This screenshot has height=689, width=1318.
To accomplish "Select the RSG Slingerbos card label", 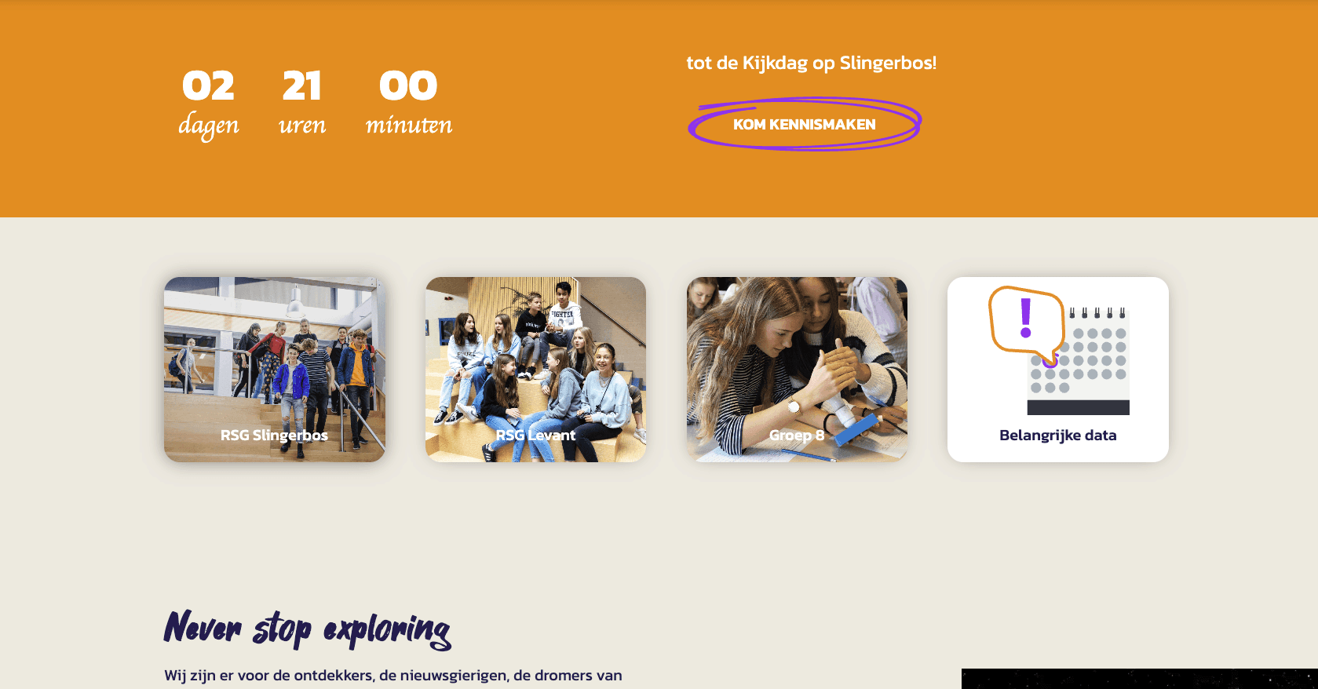I will point(274,435).
